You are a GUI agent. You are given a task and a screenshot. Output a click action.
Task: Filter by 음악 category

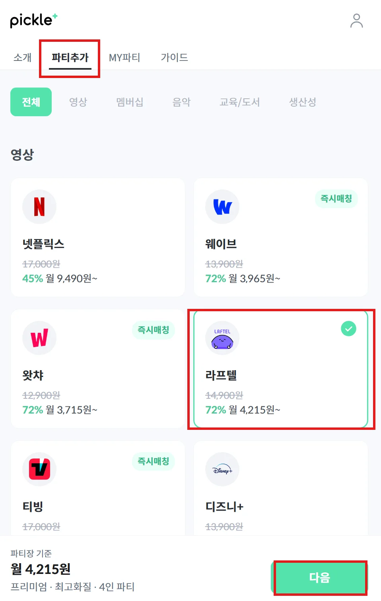(181, 102)
